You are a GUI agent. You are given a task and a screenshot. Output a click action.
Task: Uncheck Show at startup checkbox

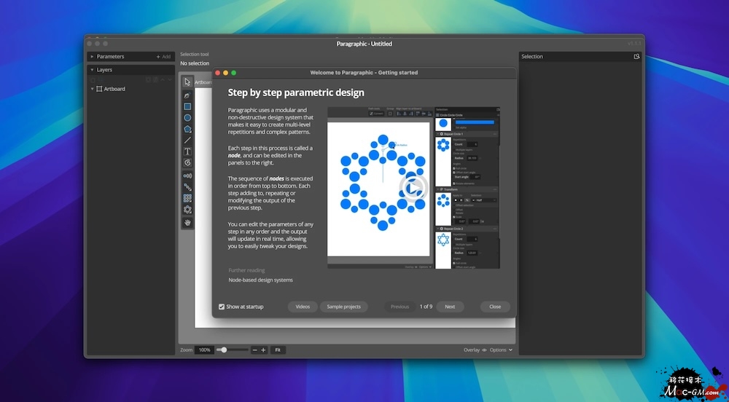click(x=222, y=307)
